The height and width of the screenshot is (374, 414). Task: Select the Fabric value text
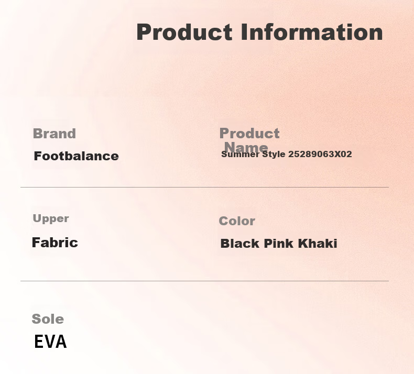55,243
